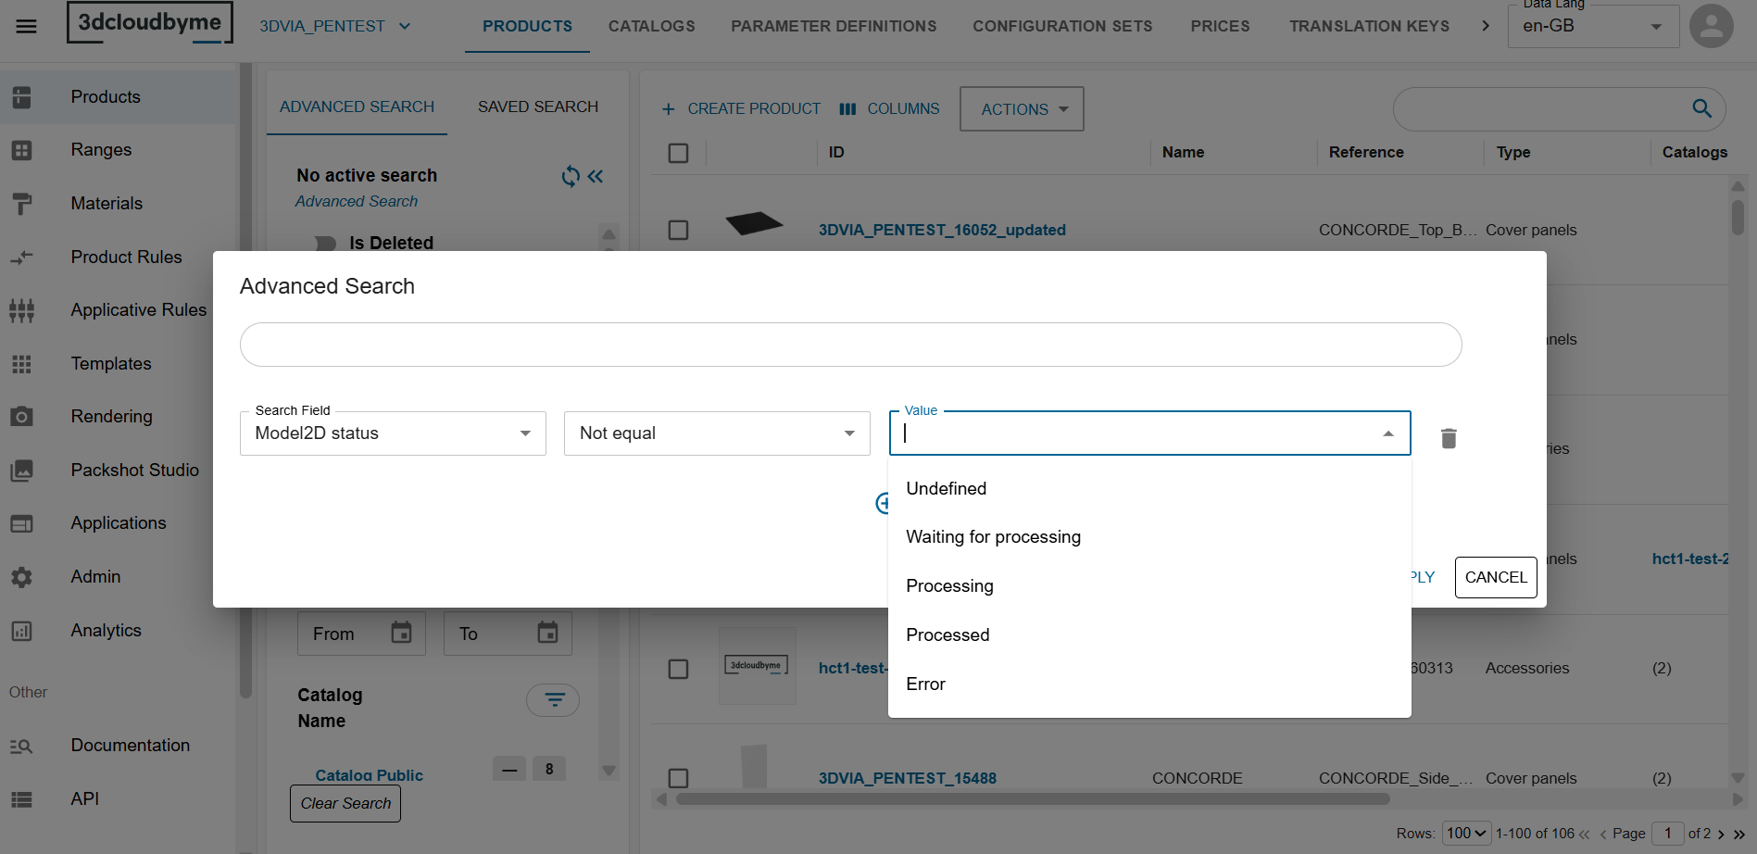
Task: Go to the last page of results
Action: [x=1738, y=834]
